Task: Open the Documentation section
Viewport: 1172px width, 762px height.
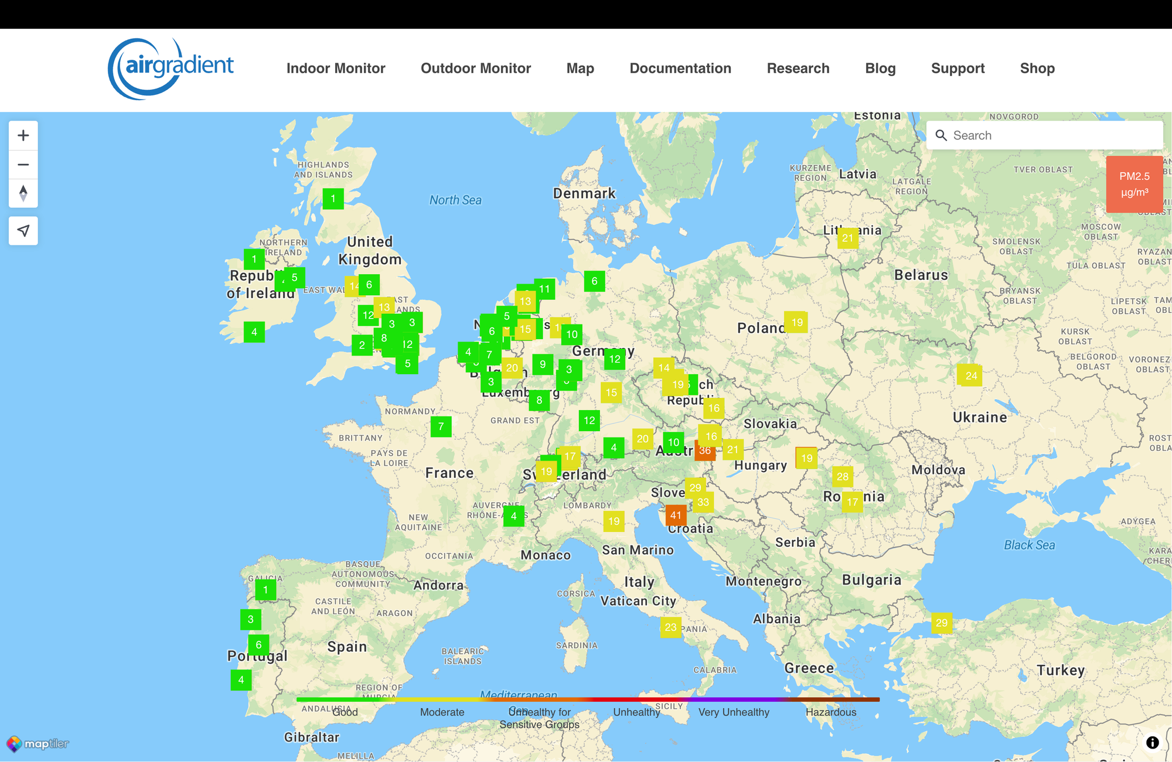Action: coord(680,69)
